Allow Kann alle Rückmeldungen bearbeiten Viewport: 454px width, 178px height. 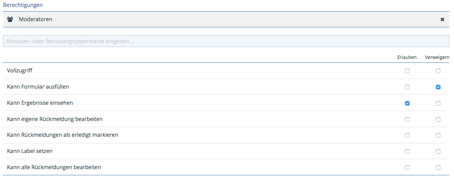coord(407,168)
